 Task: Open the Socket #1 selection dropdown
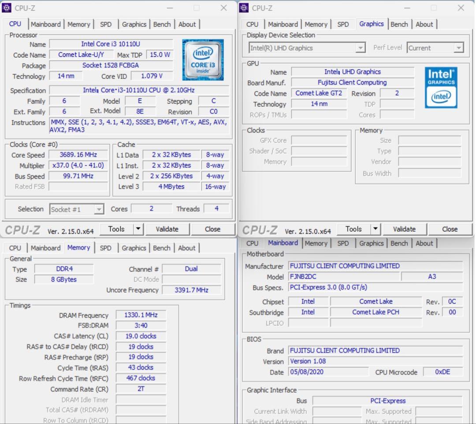(x=77, y=209)
